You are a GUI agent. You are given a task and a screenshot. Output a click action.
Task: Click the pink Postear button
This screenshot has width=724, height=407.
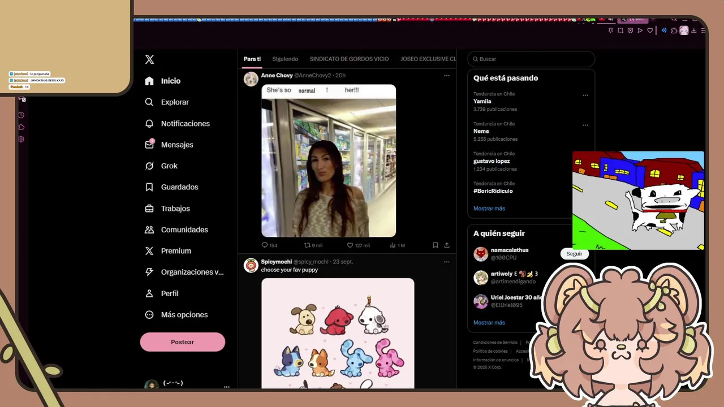pos(183,342)
